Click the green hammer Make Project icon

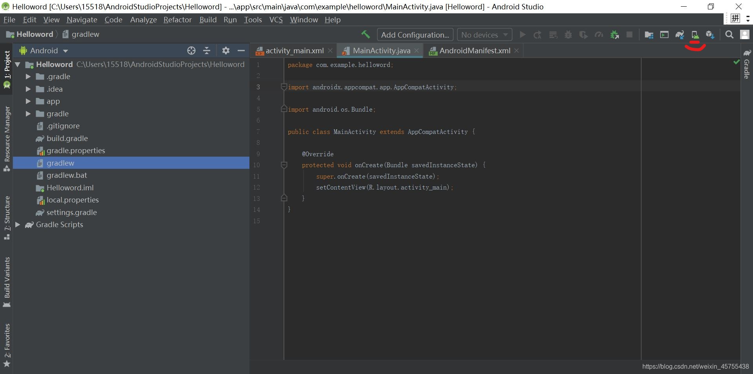[x=366, y=34]
